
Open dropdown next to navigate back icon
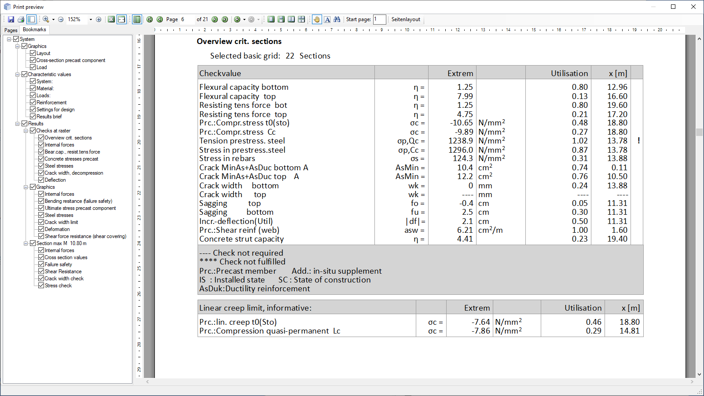point(244,19)
